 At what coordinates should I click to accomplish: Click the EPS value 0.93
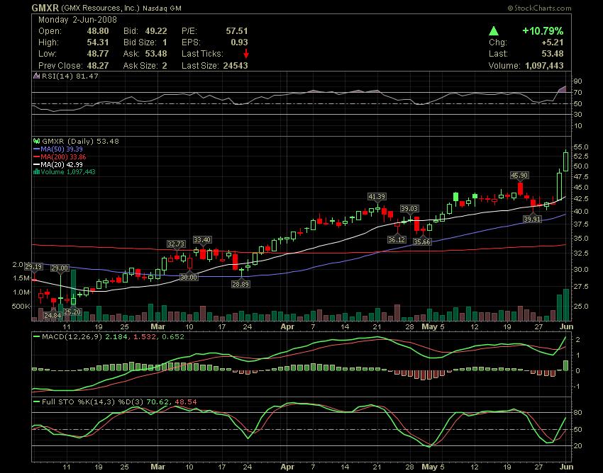(x=239, y=42)
